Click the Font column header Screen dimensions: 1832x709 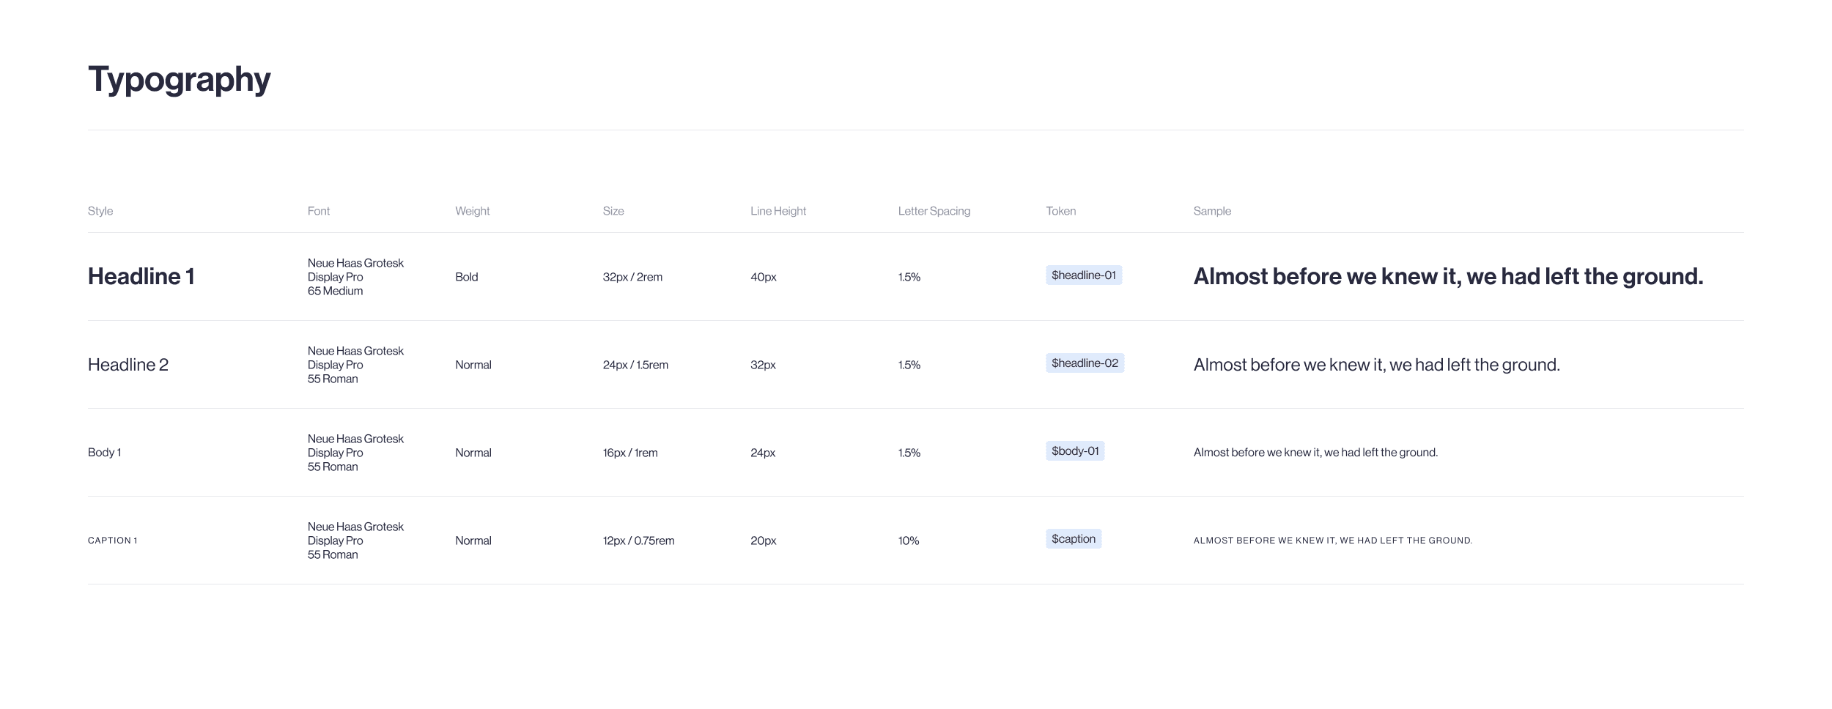coord(319,211)
